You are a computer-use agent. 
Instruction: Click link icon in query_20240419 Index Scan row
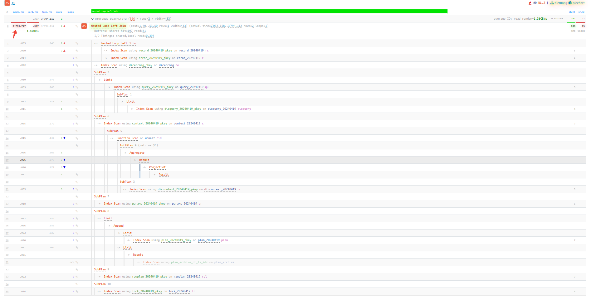coord(77,87)
